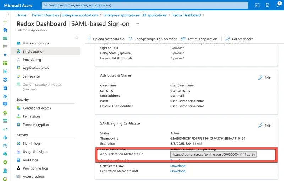The image size is (284, 181).
Task: Open Users and groups menu item
Action: [45, 43]
